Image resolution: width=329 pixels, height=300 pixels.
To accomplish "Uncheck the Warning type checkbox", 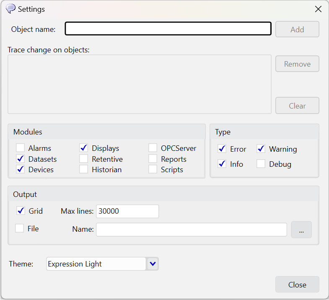I will click(x=261, y=149).
